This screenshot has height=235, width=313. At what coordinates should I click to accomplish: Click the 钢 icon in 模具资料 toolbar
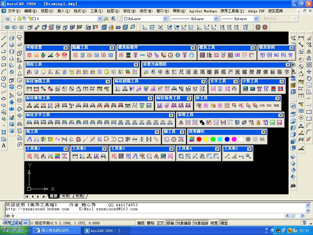tap(269, 55)
